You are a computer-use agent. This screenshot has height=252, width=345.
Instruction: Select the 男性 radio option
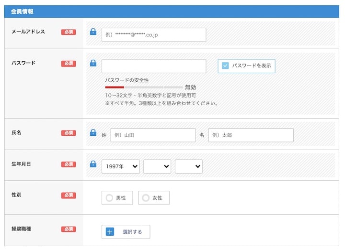point(109,198)
